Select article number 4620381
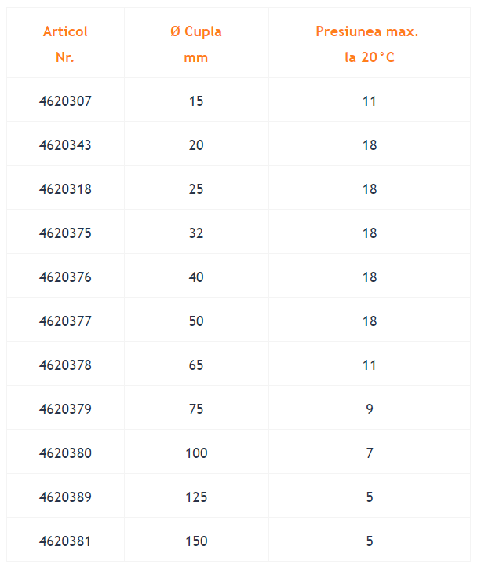 coord(65,541)
